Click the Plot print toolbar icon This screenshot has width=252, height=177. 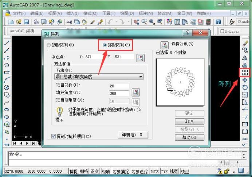(36, 22)
